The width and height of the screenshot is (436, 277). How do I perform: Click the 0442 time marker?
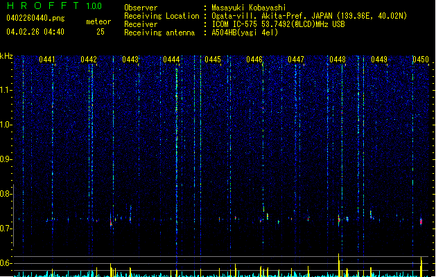coord(89,60)
